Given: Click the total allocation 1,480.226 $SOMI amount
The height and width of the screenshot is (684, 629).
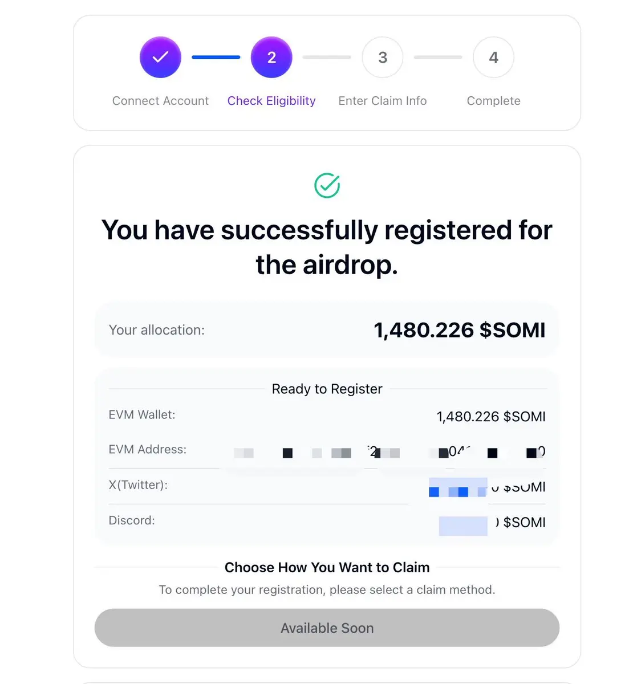Looking at the screenshot, I should (x=460, y=330).
